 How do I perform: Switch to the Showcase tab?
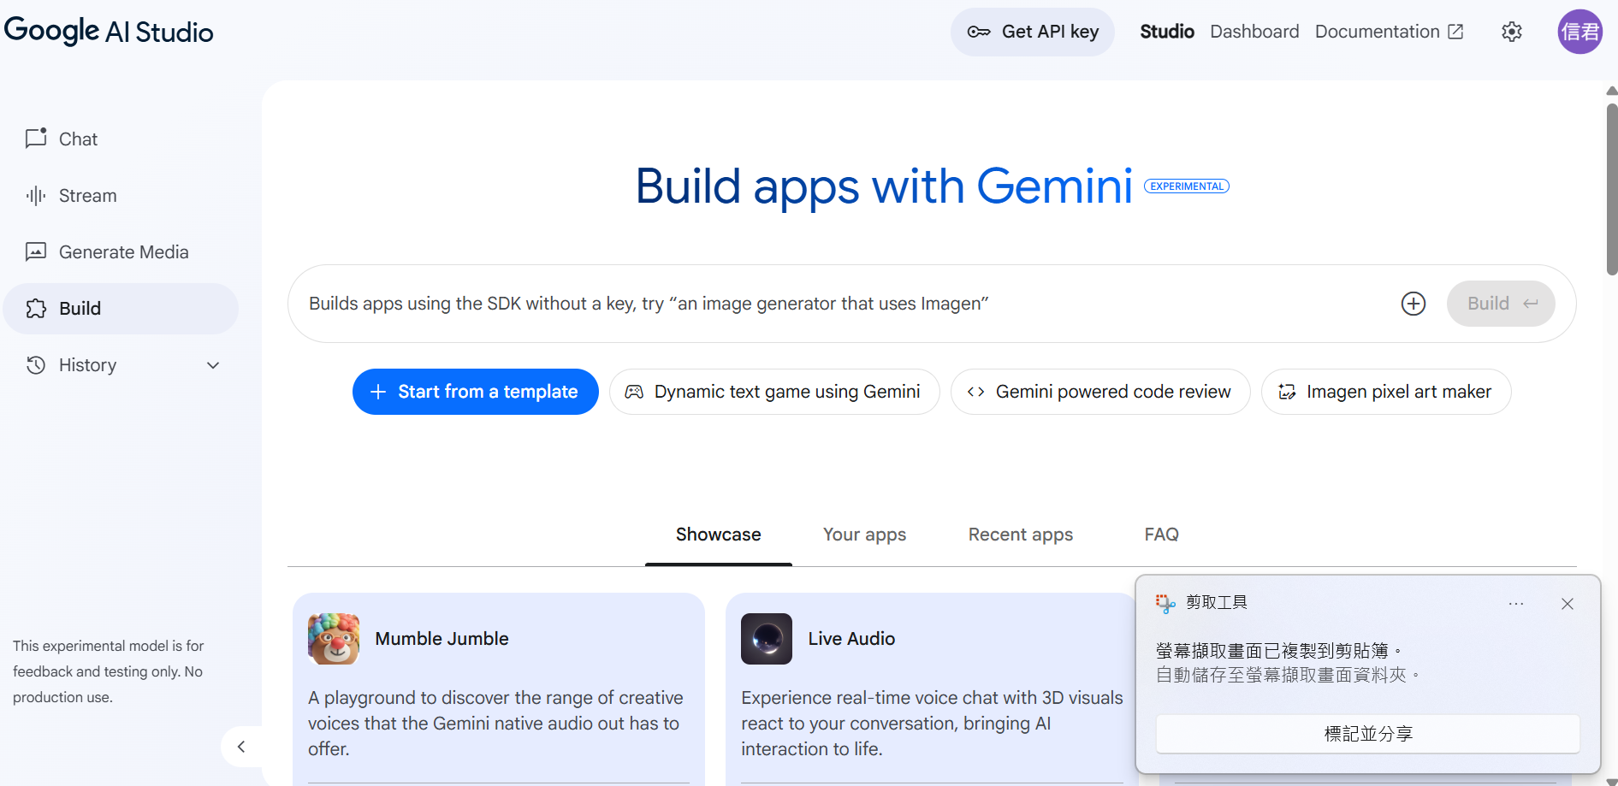tap(719, 535)
